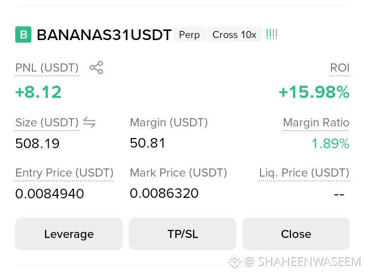Tap the Cross 10x margin badge

(234, 35)
